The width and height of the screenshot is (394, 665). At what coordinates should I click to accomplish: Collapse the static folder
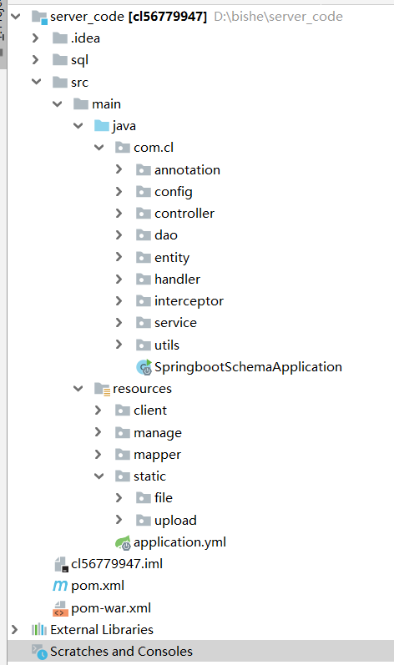click(98, 476)
